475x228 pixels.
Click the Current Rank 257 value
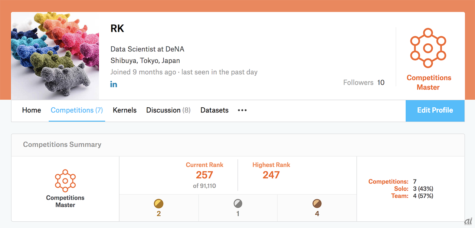(204, 175)
